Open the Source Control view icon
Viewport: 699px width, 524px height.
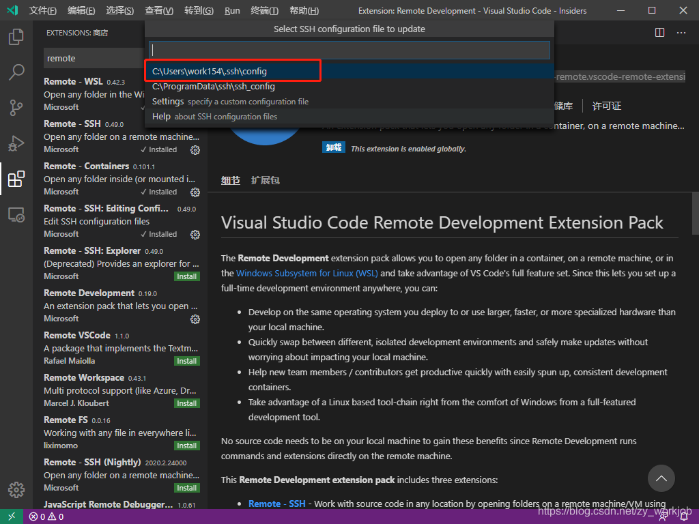coord(16,107)
